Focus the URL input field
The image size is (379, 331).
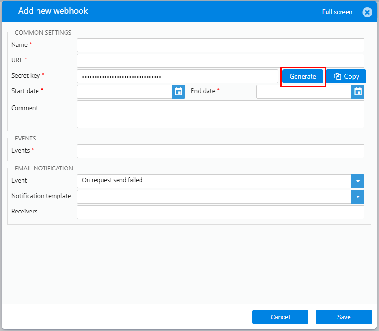click(x=221, y=61)
